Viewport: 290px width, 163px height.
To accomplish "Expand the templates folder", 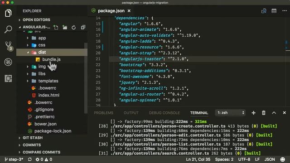I will tap(48, 81).
